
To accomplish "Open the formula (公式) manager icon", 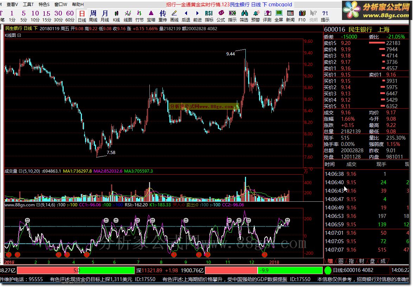I will point(220,16).
